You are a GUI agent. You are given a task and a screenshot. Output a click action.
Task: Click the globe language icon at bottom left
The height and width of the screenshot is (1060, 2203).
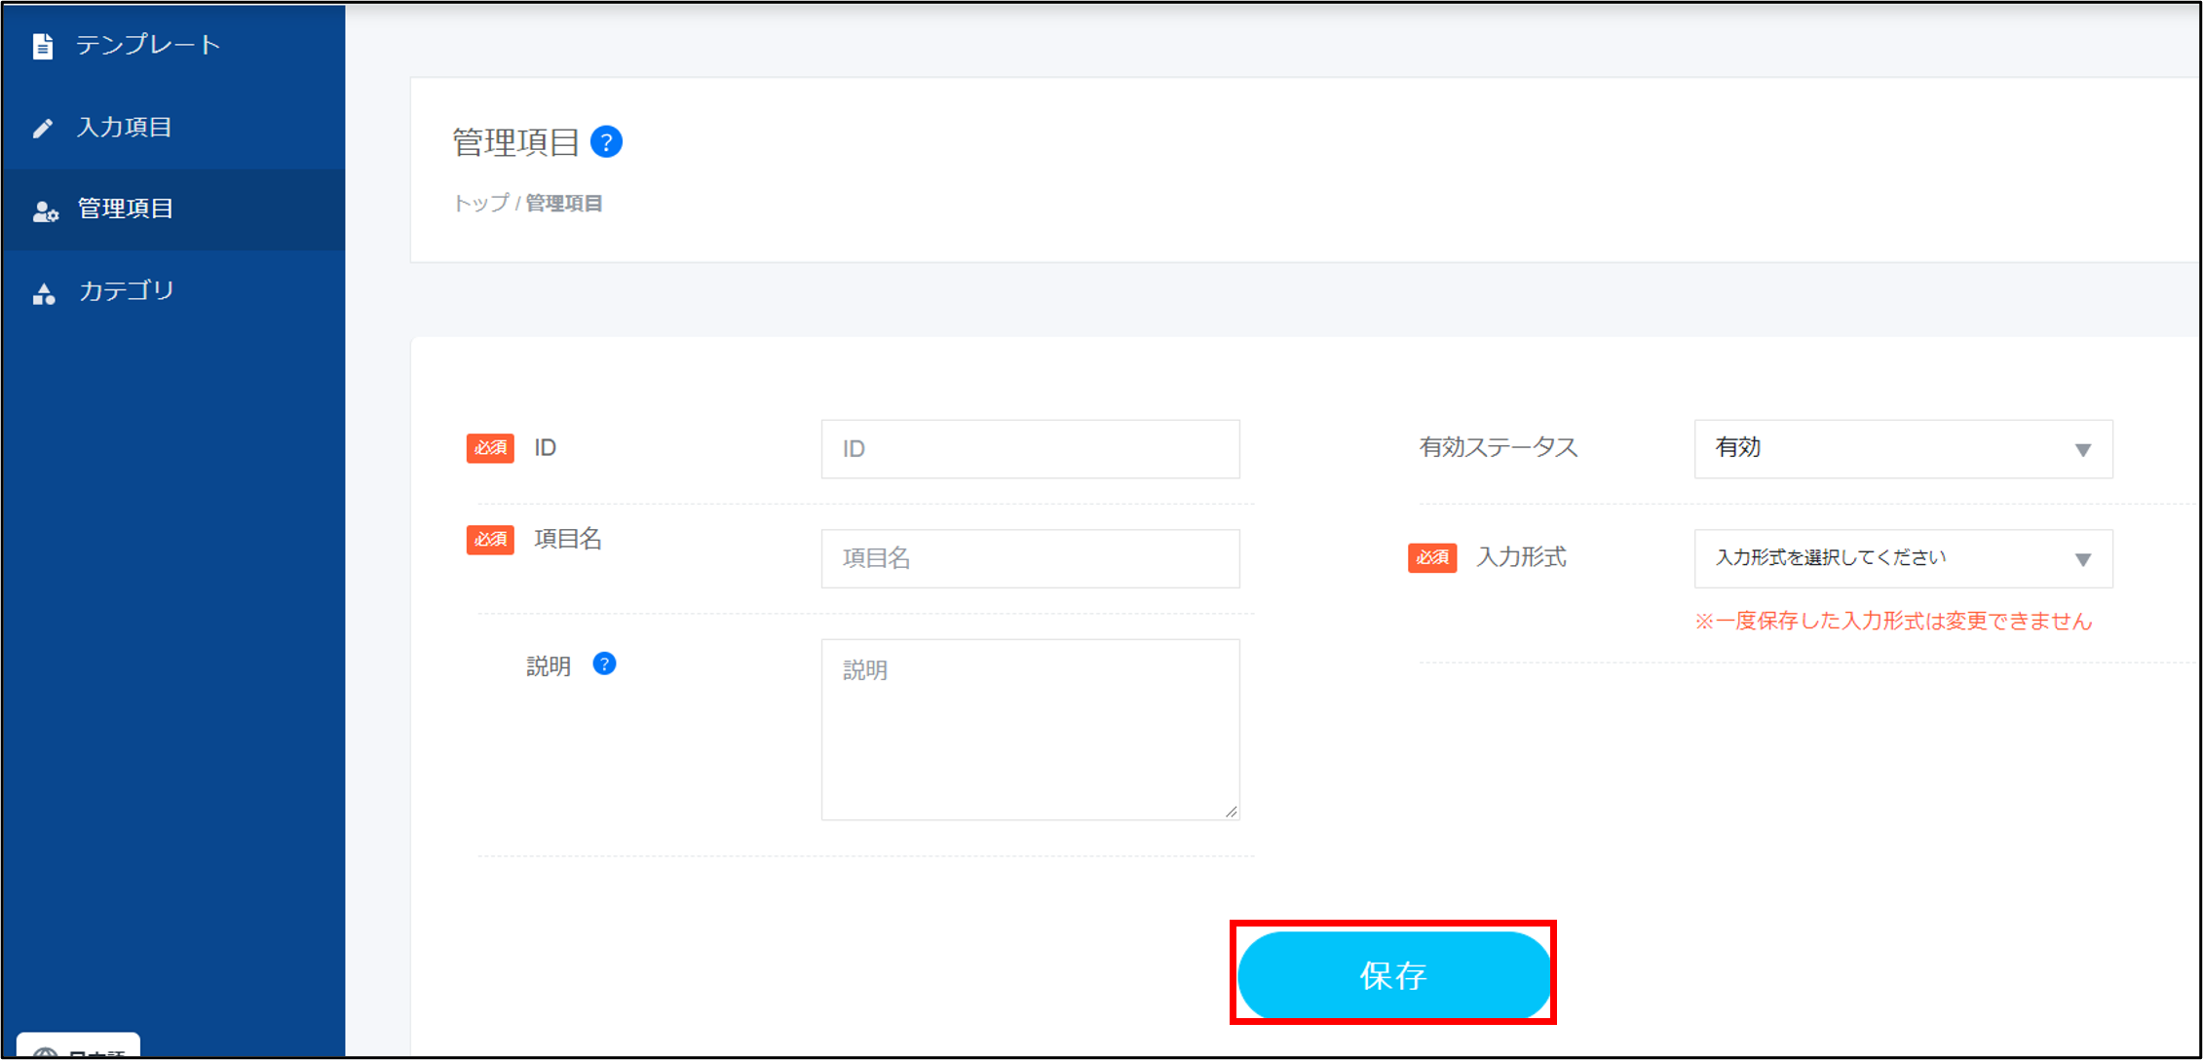(x=45, y=1051)
